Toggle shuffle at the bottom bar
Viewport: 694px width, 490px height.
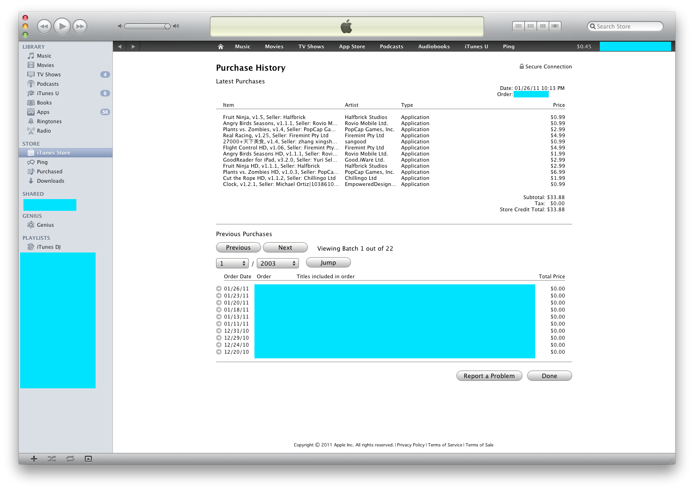click(52, 459)
